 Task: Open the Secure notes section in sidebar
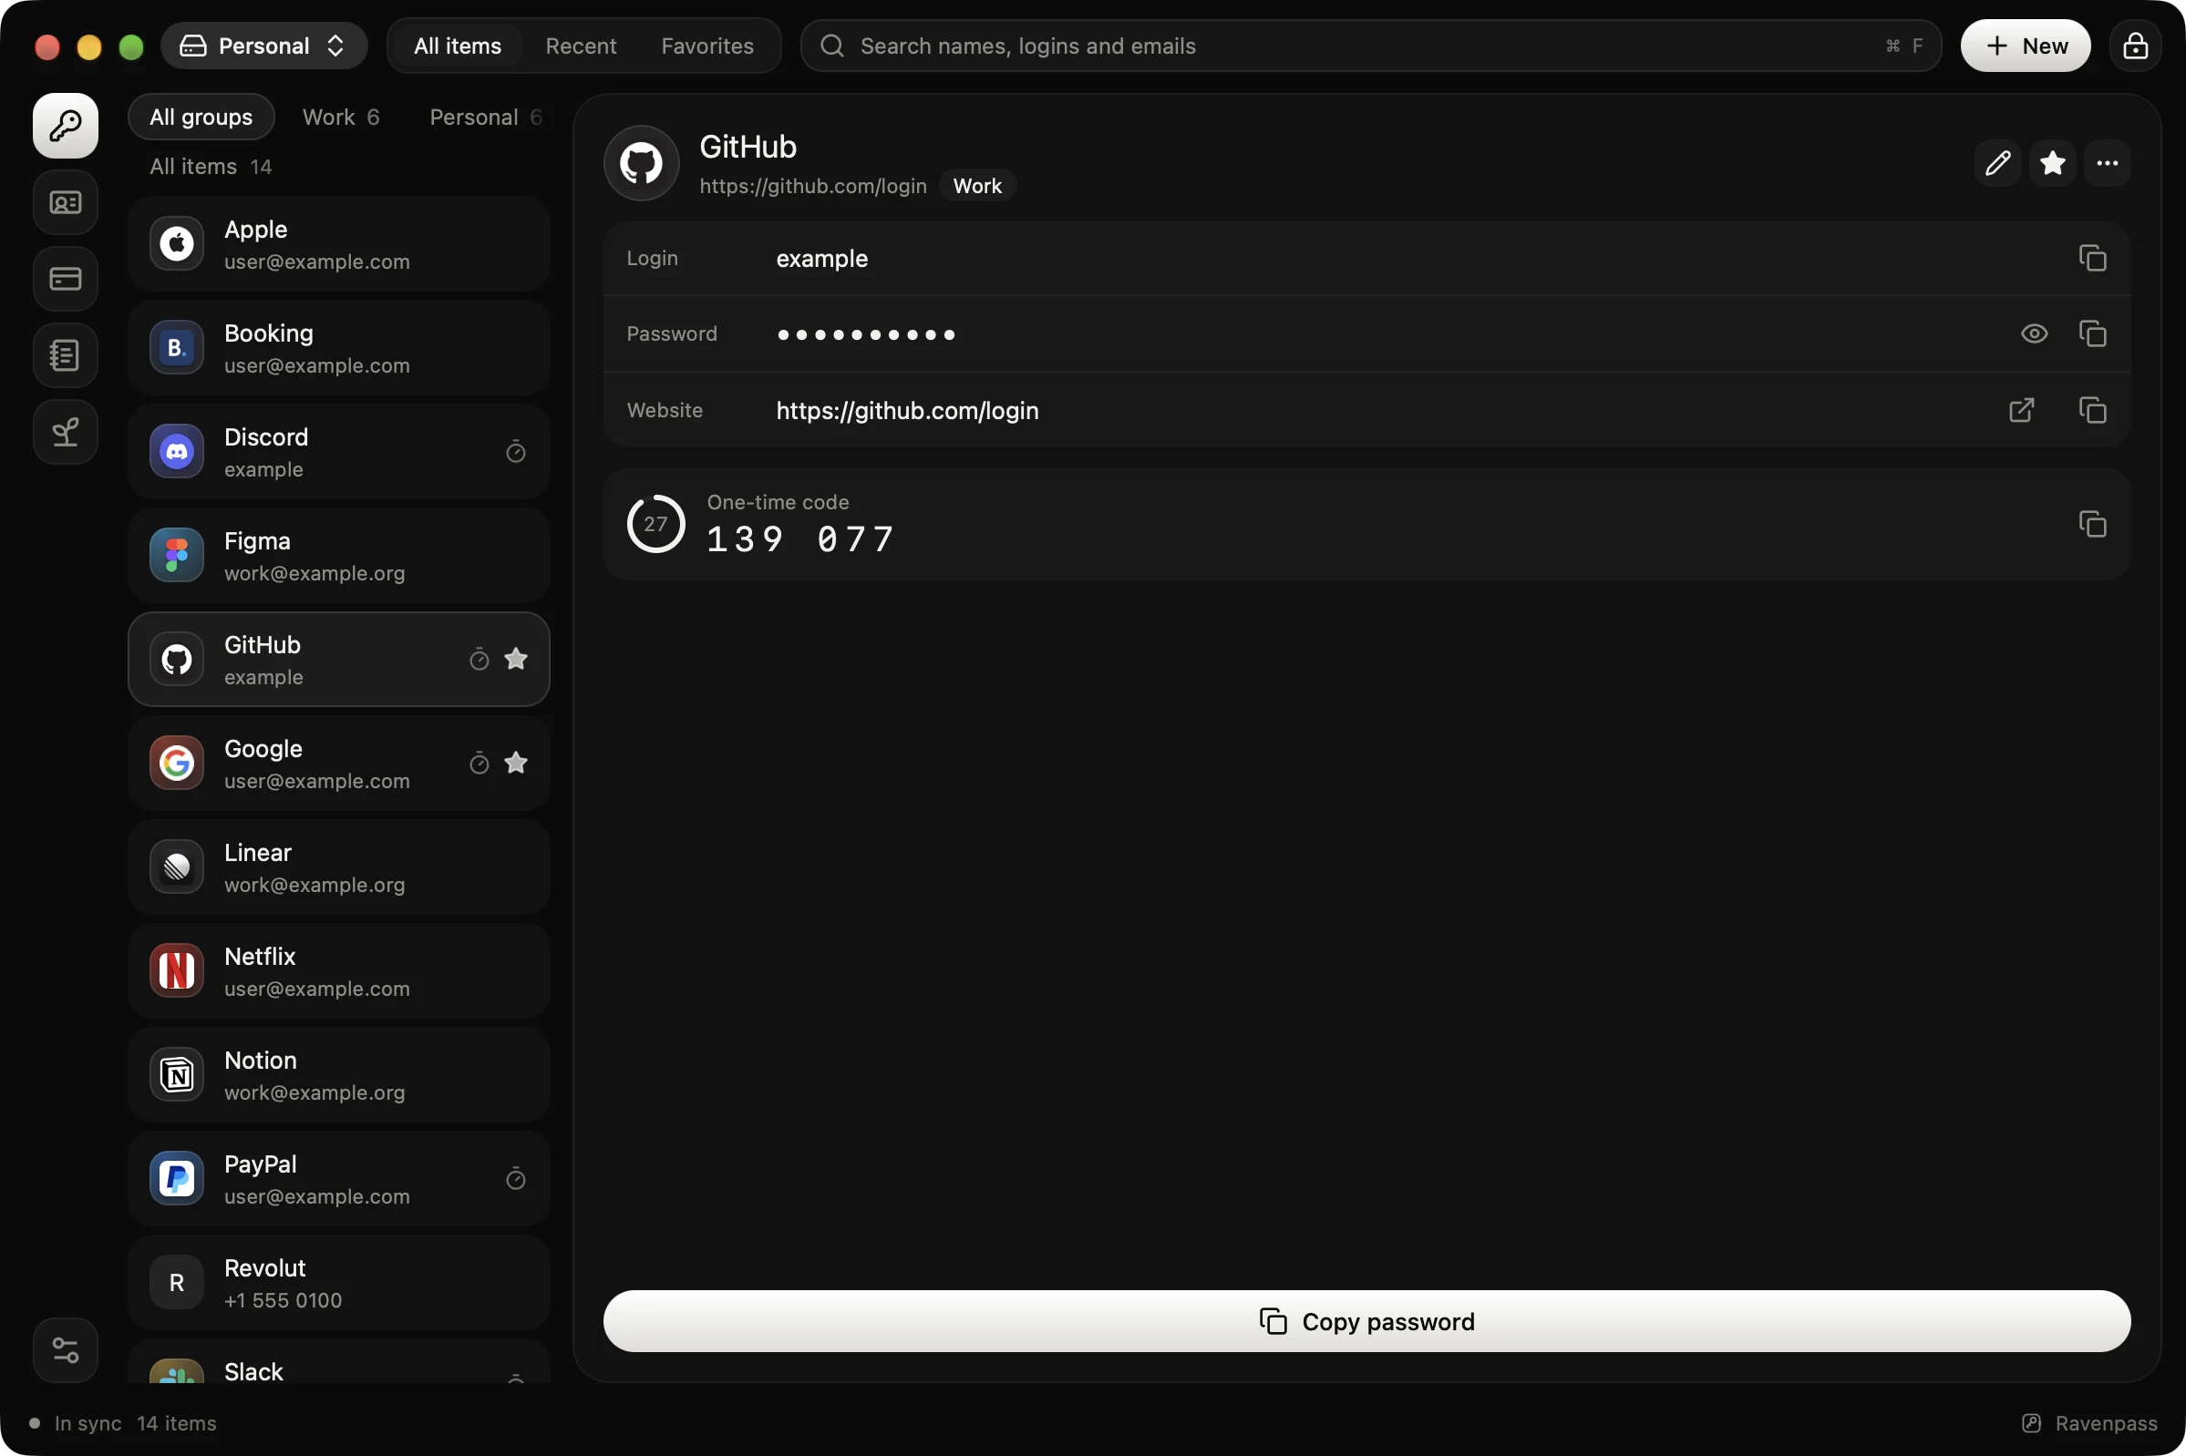pyautogui.click(x=65, y=354)
